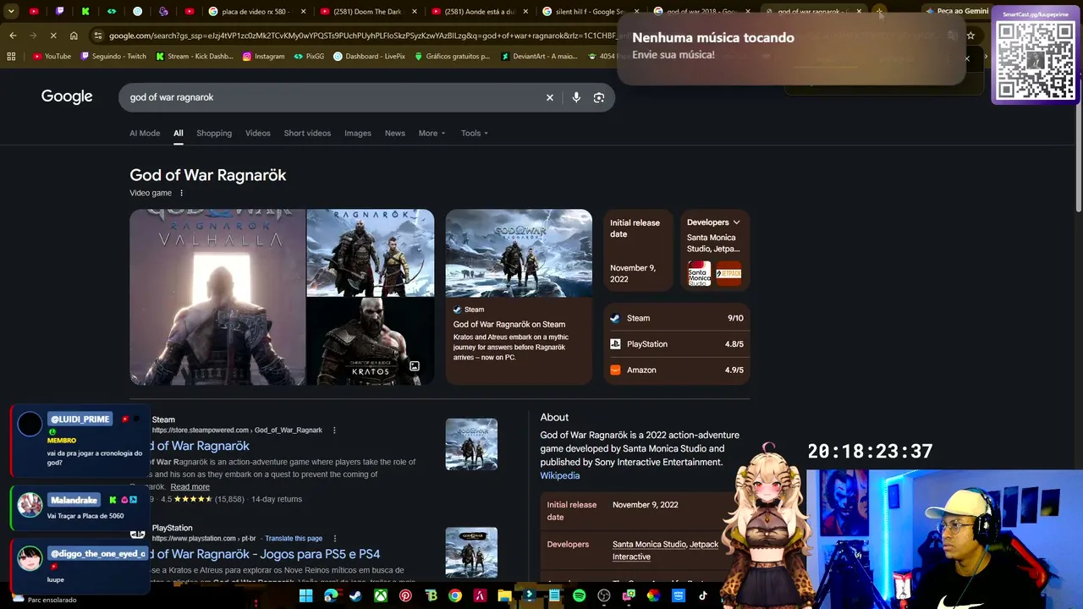The height and width of the screenshot is (609, 1083).
Task: Open the Steam 9/10 rating row
Action: coord(678,318)
